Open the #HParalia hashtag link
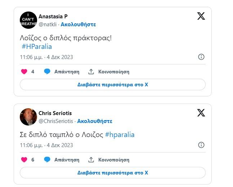This screenshot has width=233, height=187. (x=37, y=47)
